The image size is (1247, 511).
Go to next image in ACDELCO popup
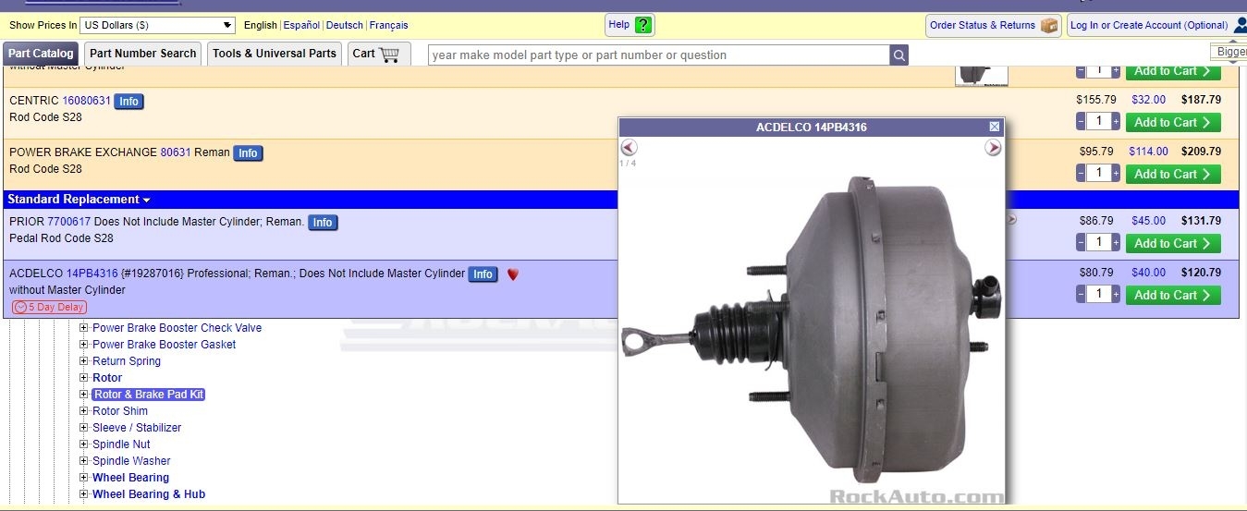coord(993,147)
